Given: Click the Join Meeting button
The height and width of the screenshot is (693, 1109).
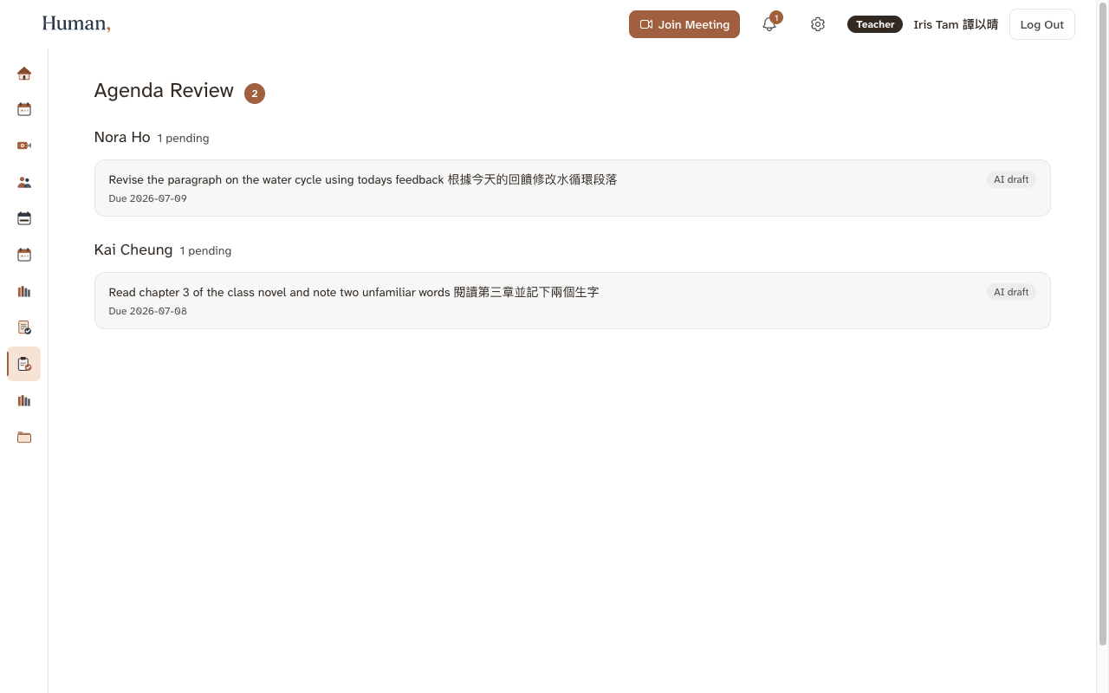Looking at the screenshot, I should point(684,24).
